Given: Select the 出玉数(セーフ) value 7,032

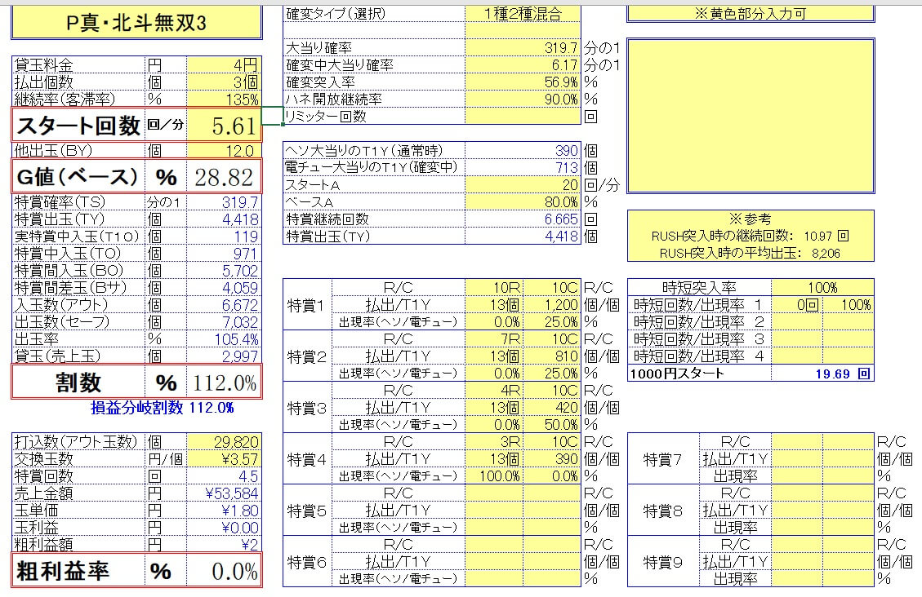Looking at the screenshot, I should pos(224,321).
